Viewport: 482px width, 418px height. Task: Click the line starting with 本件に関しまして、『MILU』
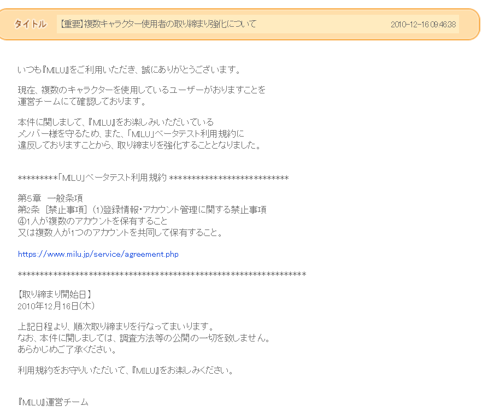pos(116,122)
